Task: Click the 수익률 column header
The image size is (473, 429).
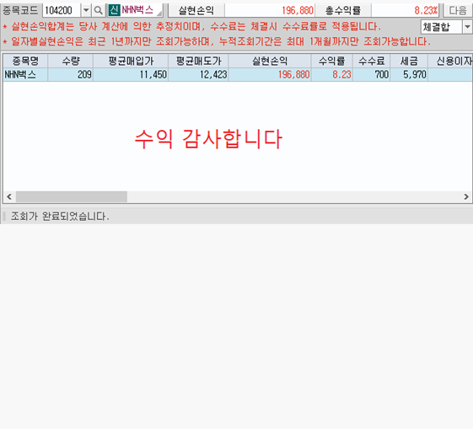Action: [332, 62]
